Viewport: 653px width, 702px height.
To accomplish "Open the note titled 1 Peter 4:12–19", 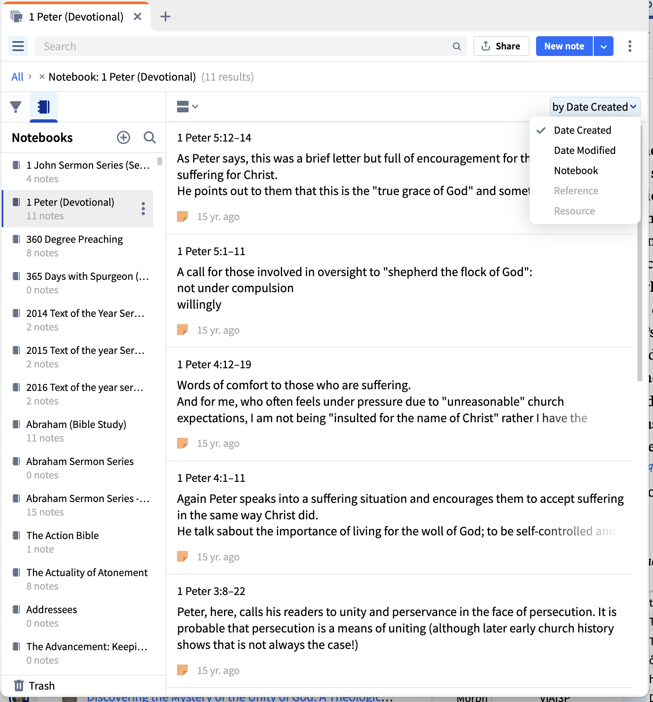I will (x=214, y=364).
